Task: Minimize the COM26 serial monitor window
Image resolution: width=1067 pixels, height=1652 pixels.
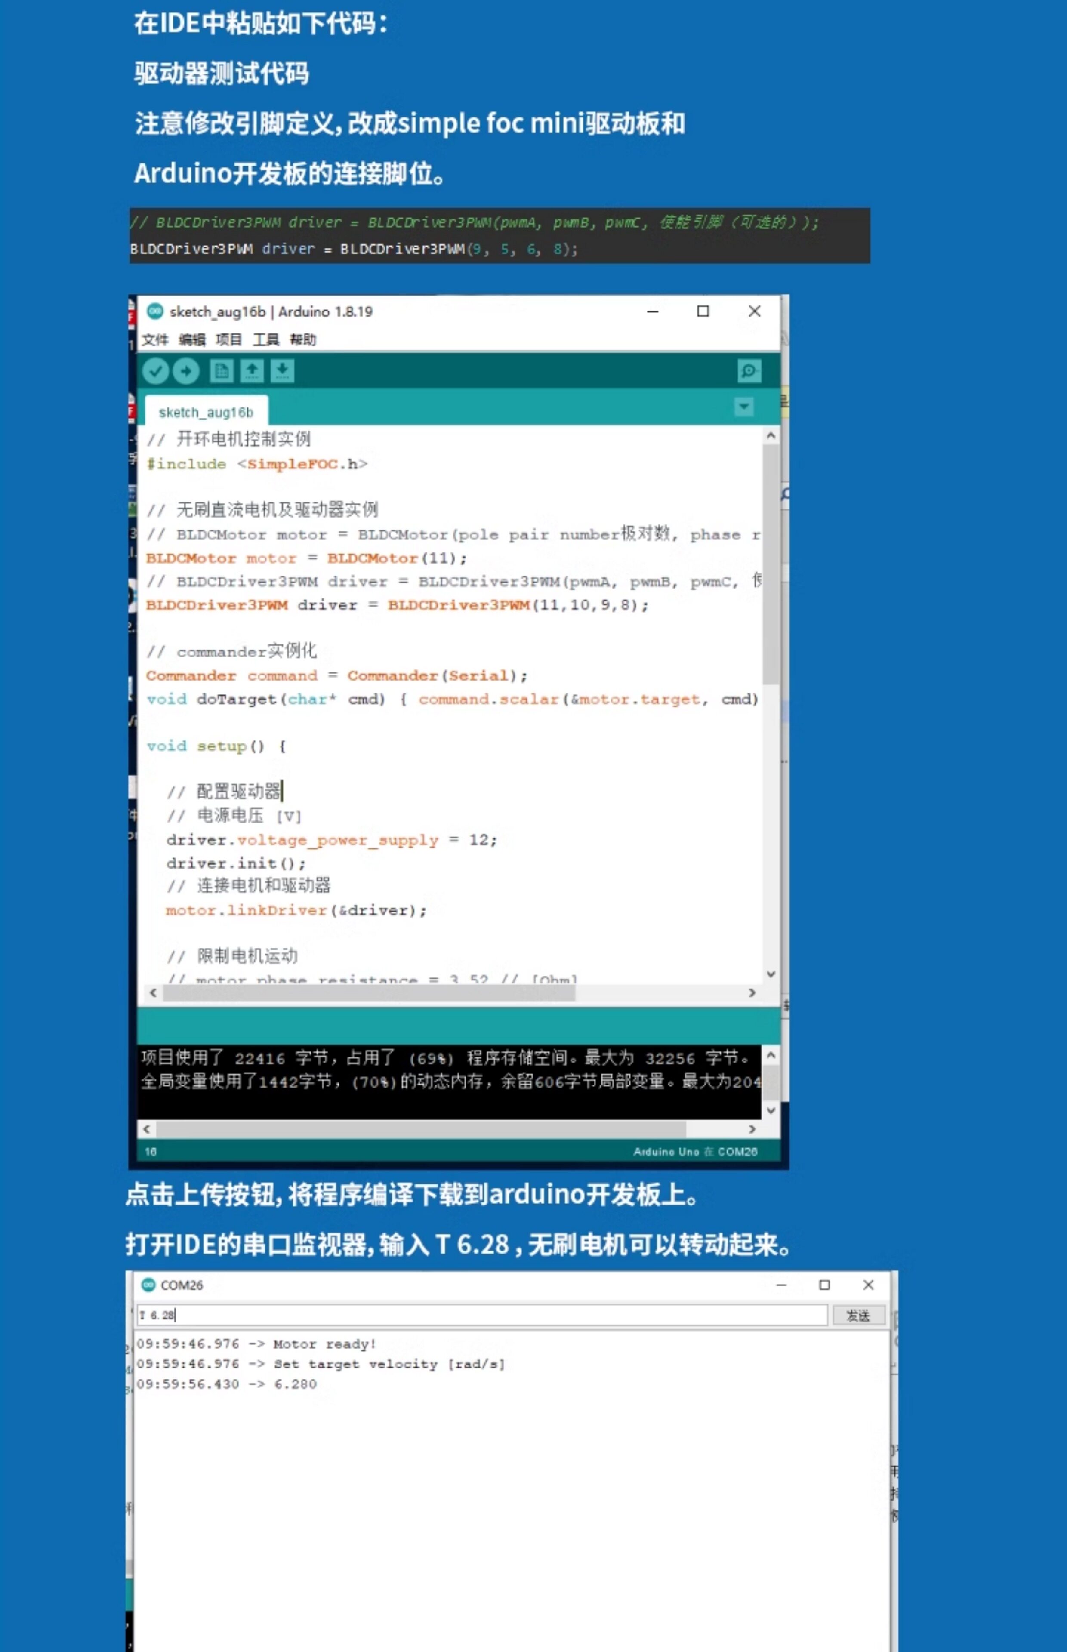Action: click(x=782, y=1285)
